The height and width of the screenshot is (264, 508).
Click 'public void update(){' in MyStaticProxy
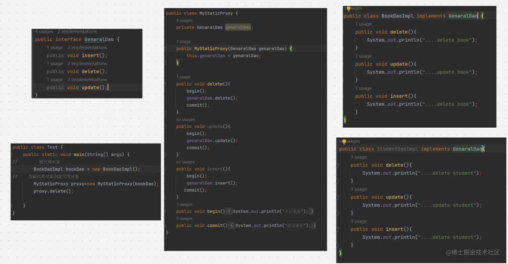203,126
